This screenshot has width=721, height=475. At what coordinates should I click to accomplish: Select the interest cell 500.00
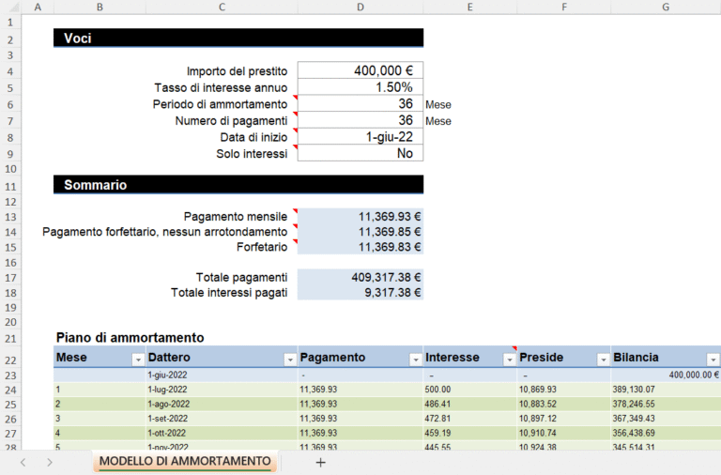click(x=470, y=390)
